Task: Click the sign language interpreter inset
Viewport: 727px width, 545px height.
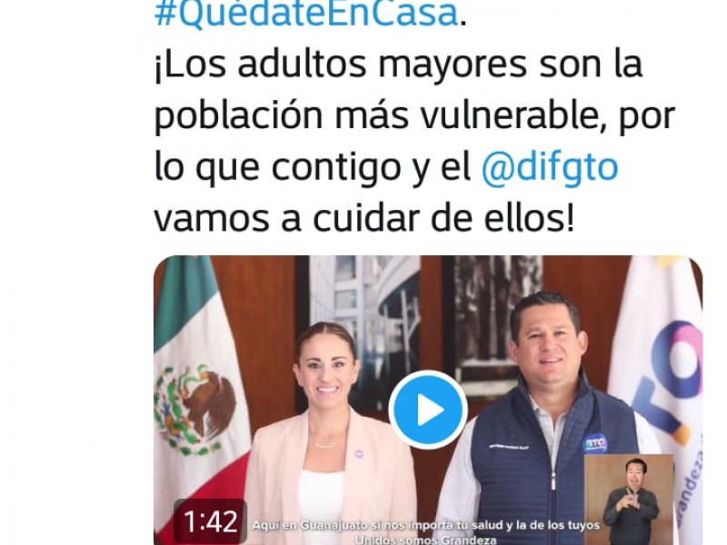Action: (x=629, y=500)
